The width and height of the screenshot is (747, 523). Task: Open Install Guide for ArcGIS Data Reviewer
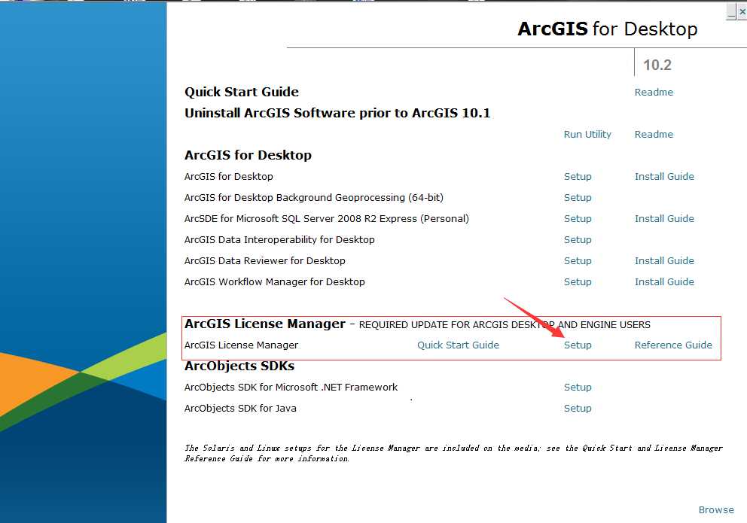664,261
